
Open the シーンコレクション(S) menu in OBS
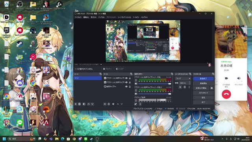tap(124, 17)
